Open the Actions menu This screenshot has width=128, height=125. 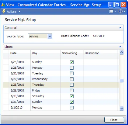(13, 12)
